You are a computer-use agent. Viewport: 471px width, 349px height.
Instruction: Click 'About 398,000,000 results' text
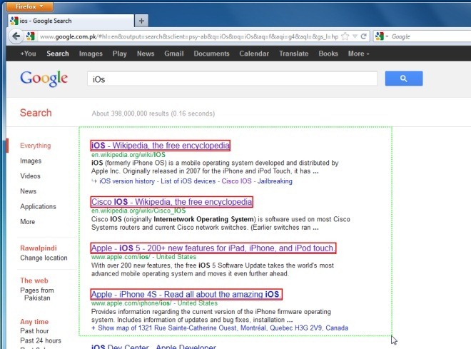coord(153,113)
